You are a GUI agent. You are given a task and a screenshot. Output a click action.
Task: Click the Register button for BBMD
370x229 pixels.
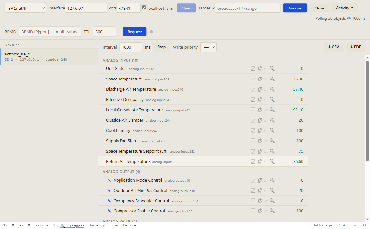click(135, 32)
